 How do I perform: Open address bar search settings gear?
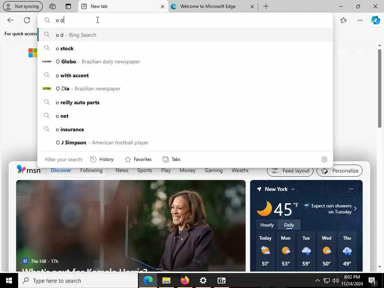tap(324, 159)
